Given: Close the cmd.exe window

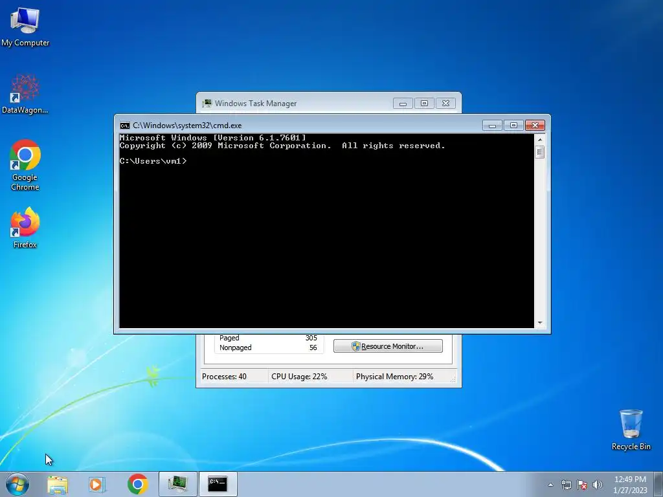Looking at the screenshot, I should [535, 126].
